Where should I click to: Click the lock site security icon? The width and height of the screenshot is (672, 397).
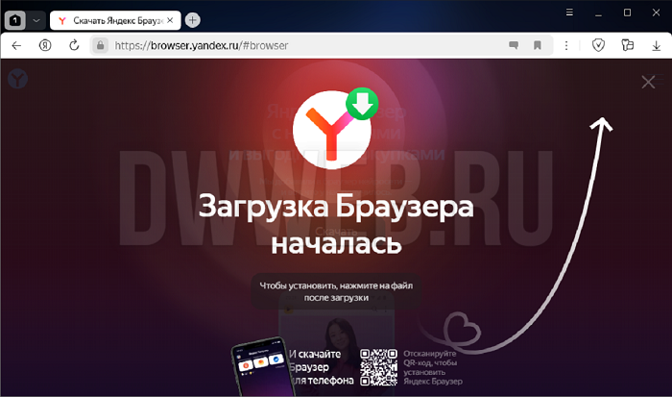pyautogui.click(x=100, y=45)
